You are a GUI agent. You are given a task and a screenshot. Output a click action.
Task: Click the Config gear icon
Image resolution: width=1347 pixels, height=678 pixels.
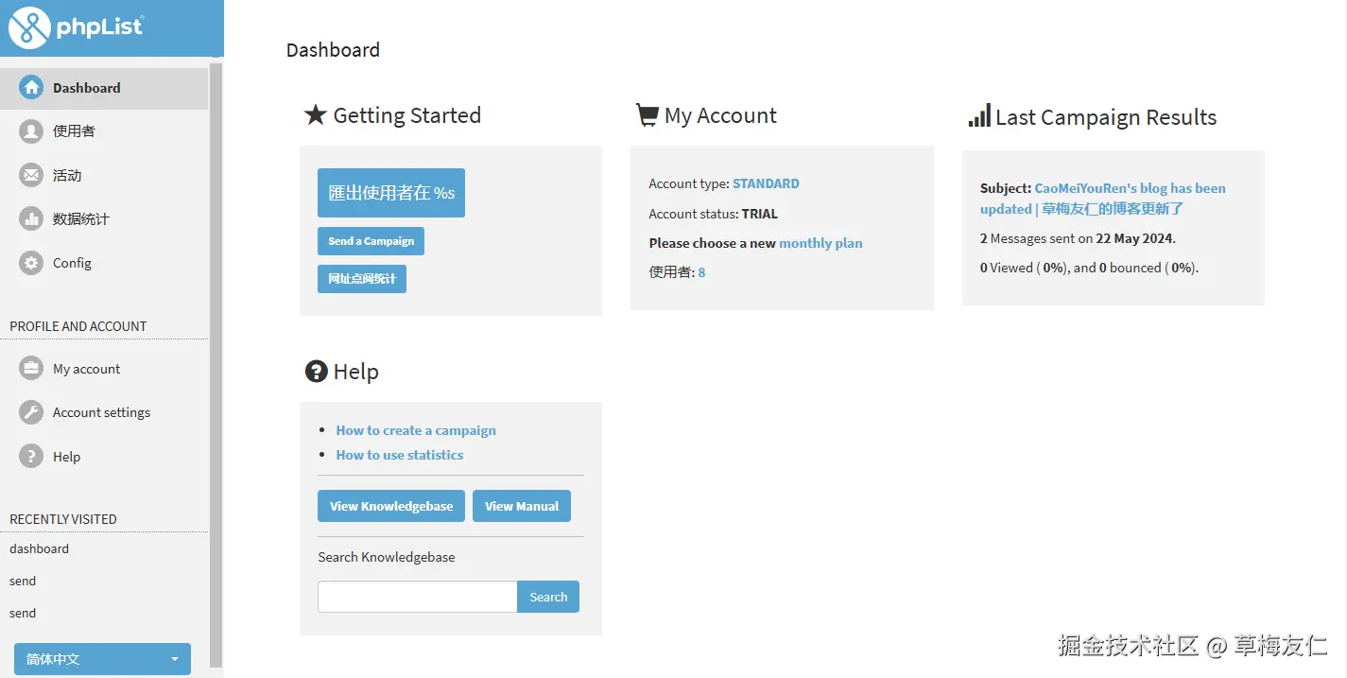pos(31,263)
